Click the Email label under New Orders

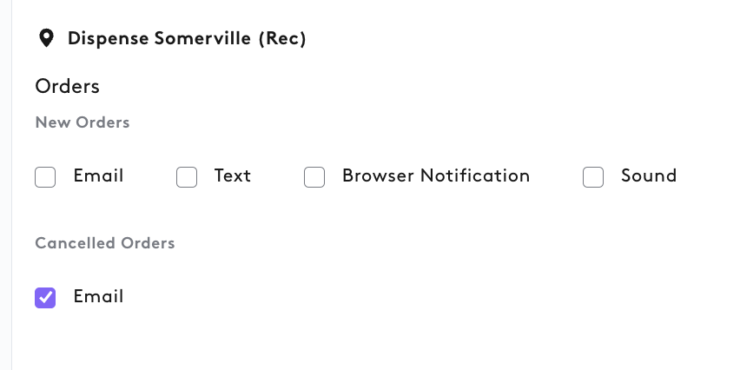[98, 175]
